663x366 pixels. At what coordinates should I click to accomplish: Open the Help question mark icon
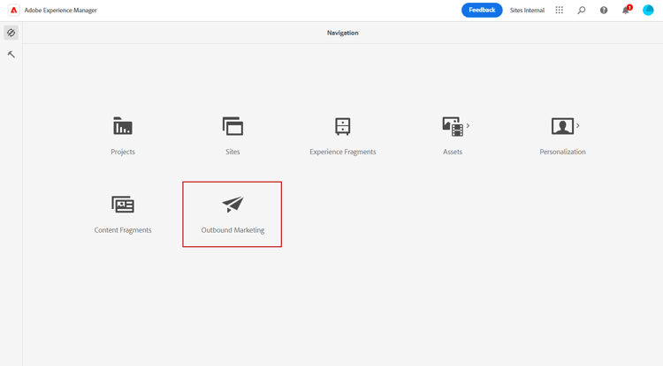point(604,10)
